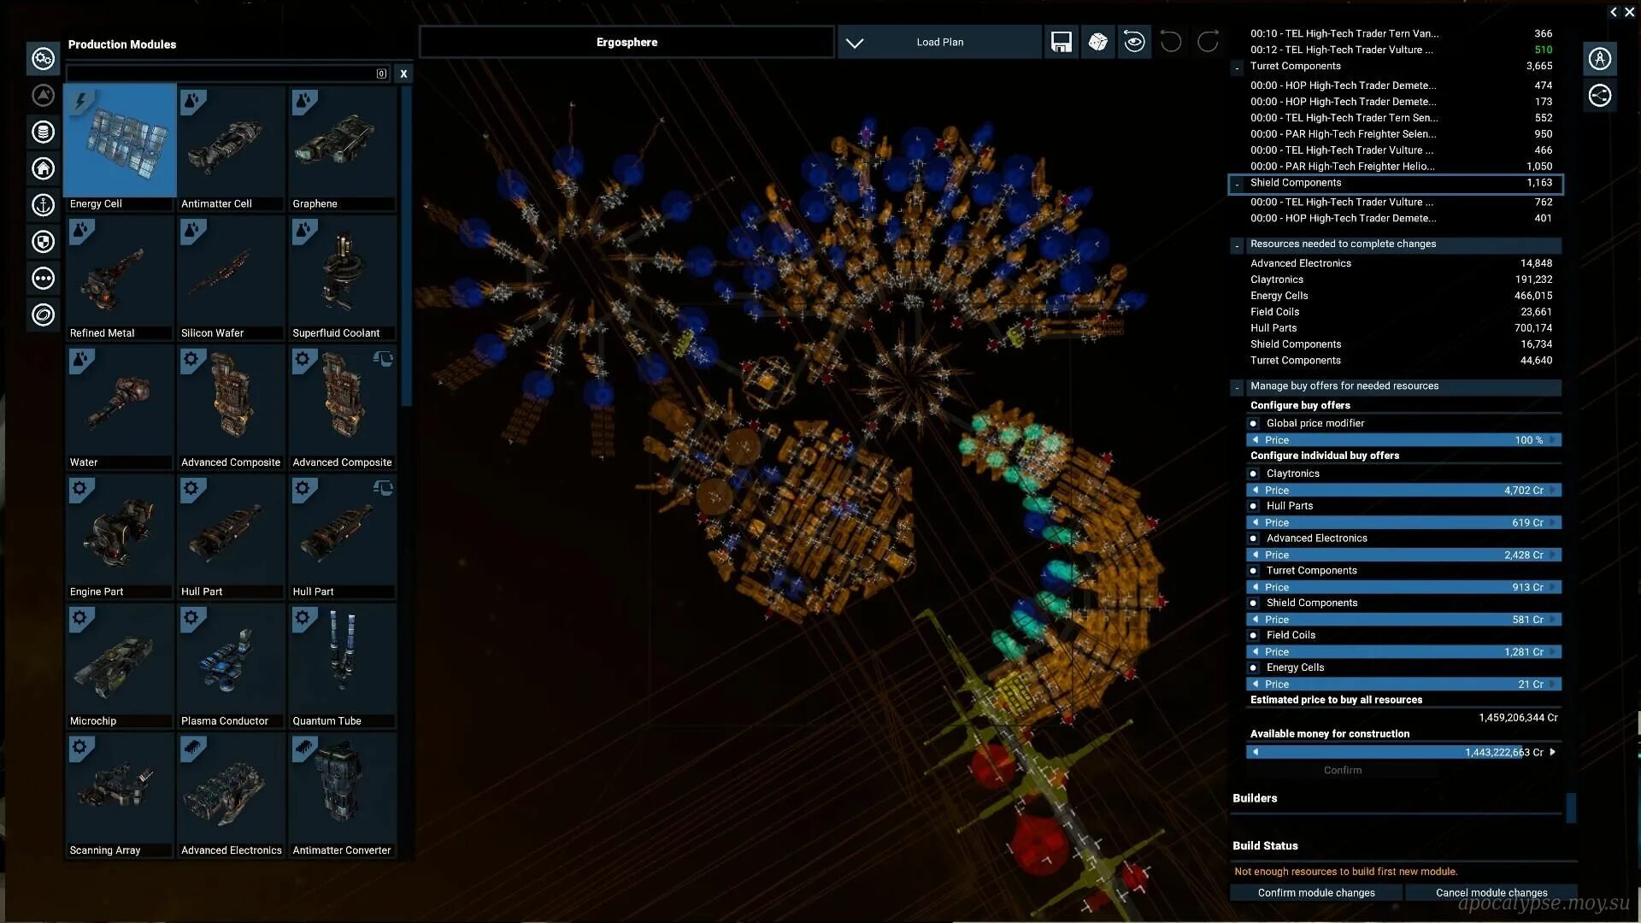
Task: Open the logical overview icon top right
Action: click(1600, 96)
